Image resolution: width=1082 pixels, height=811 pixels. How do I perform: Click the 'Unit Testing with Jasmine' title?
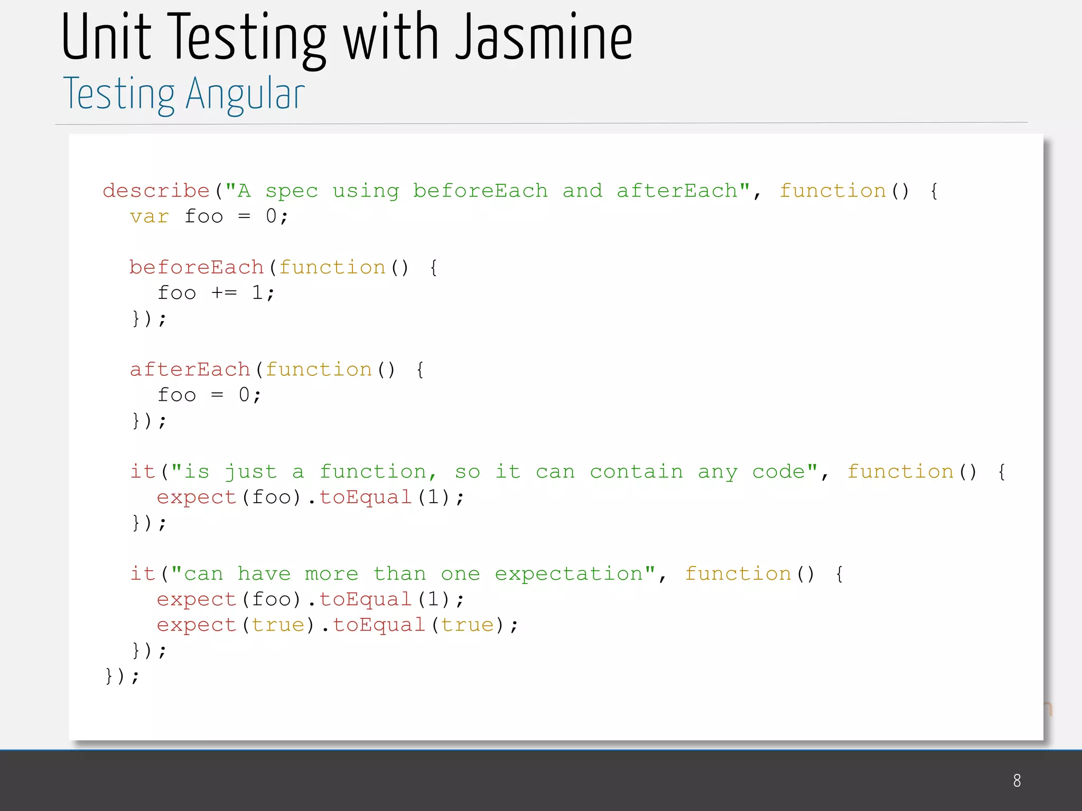point(347,38)
